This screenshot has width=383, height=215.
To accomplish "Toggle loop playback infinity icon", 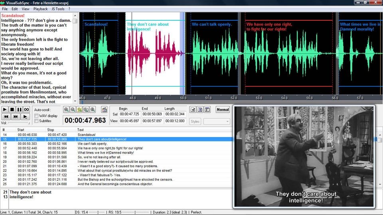I will click(26, 109).
